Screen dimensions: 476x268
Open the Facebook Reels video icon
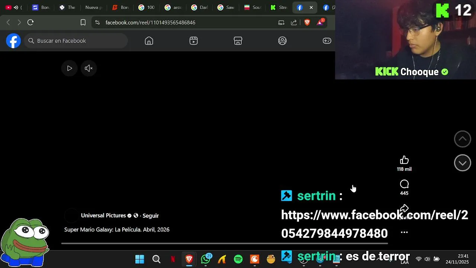193,41
